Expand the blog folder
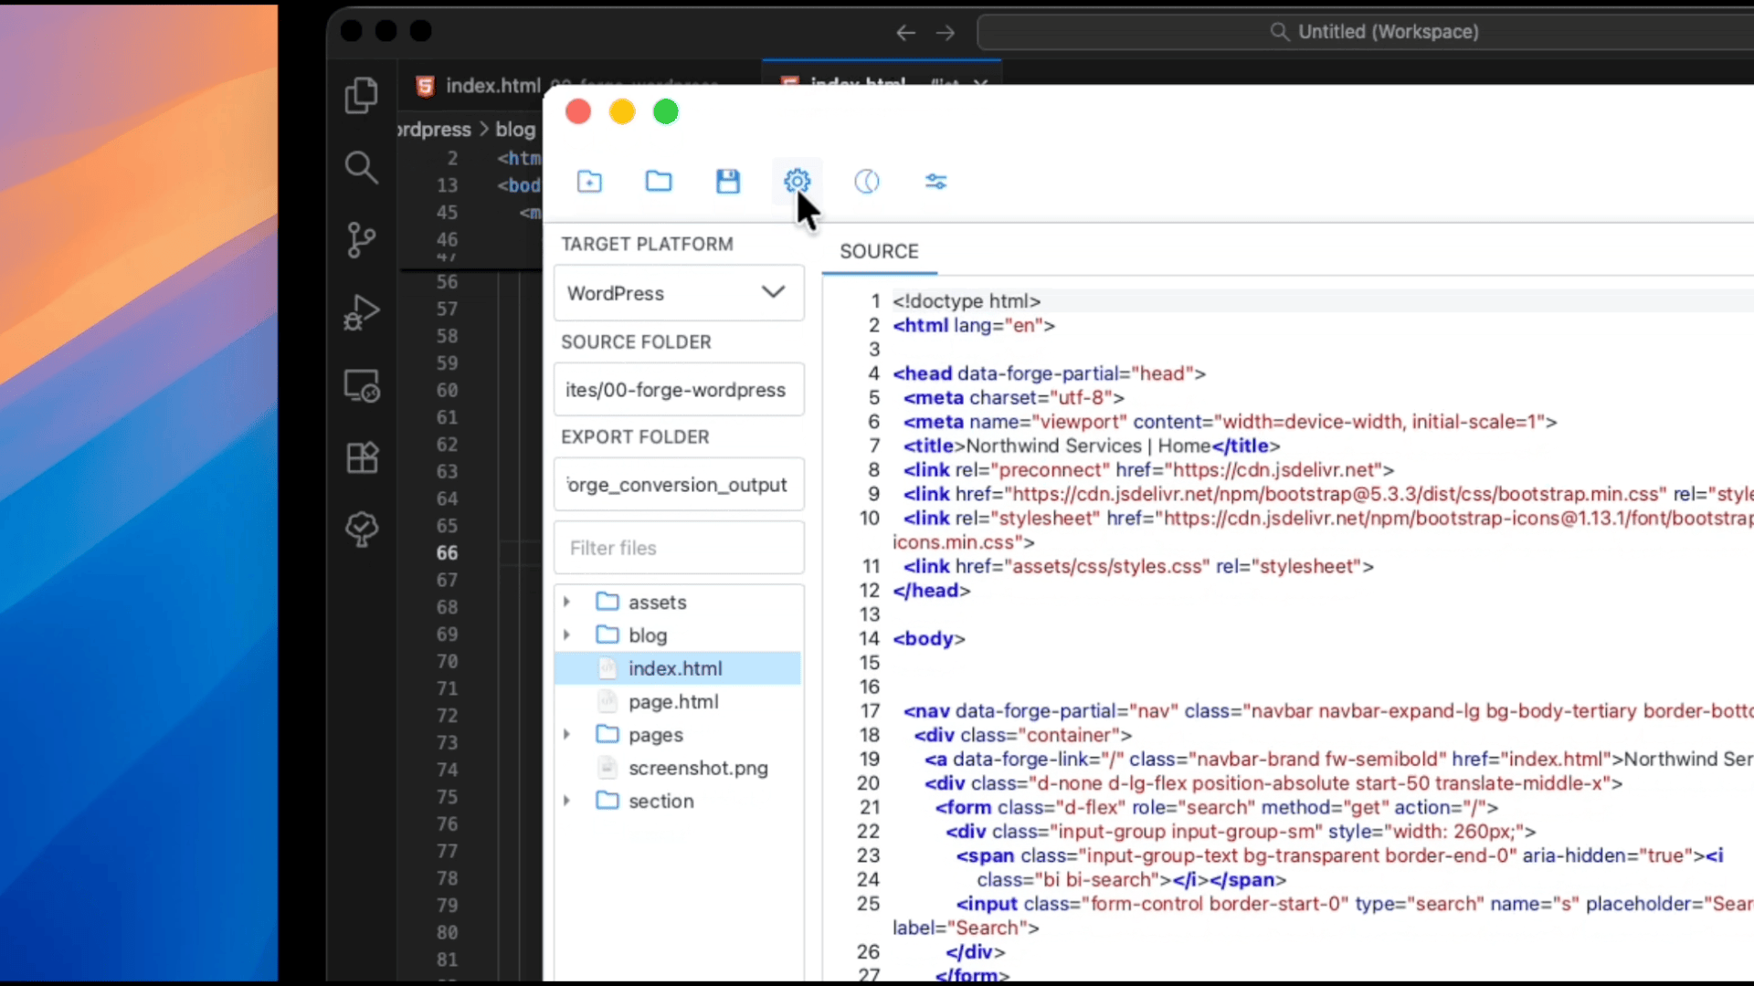The height and width of the screenshot is (986, 1754). (x=566, y=635)
